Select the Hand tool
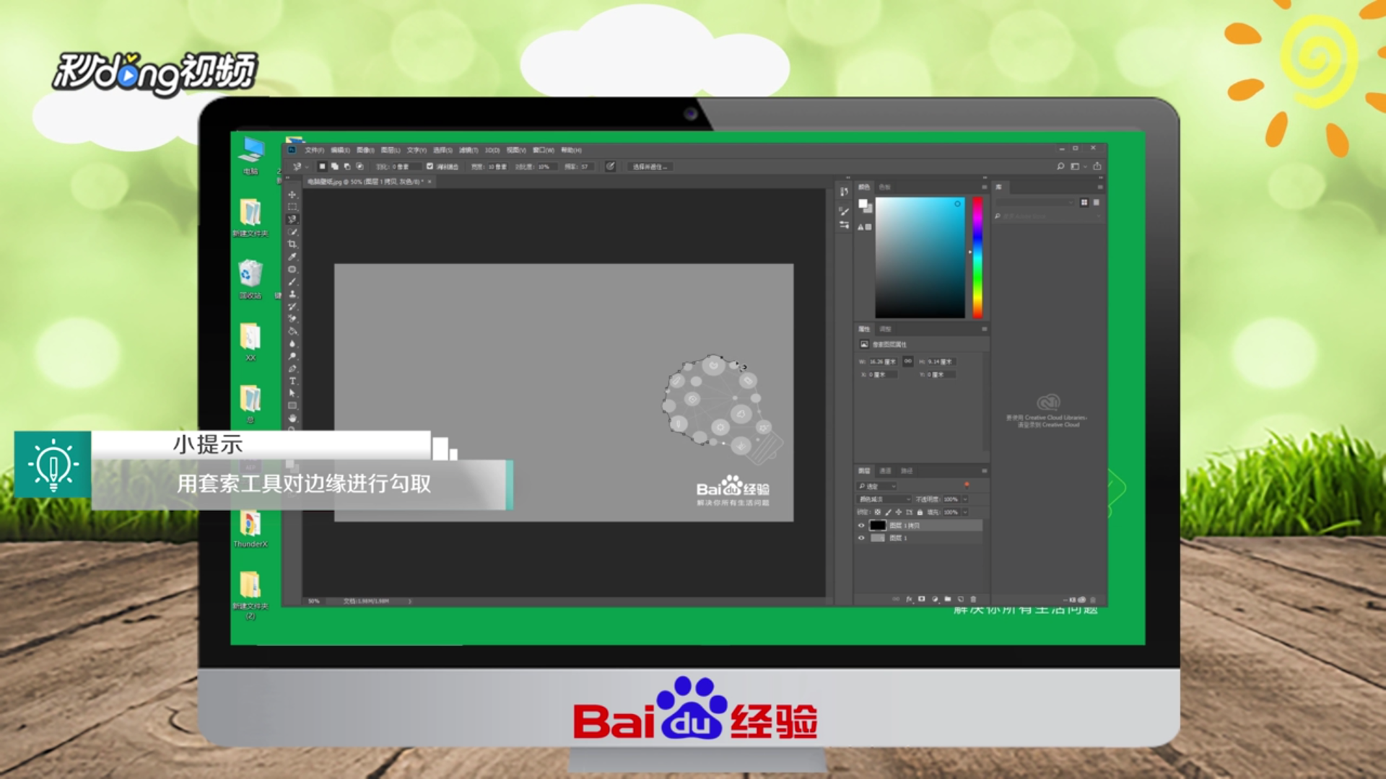This screenshot has height=779, width=1386. [x=292, y=418]
